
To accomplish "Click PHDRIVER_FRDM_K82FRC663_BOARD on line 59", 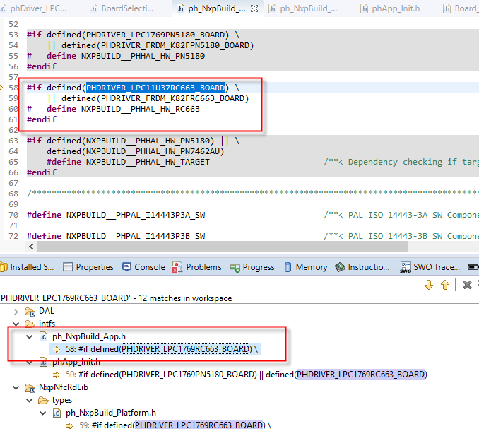I will [x=172, y=98].
